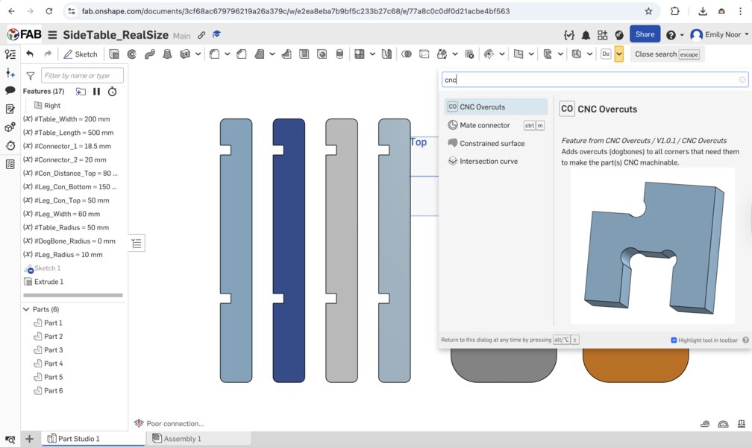The image size is (752, 447).
Task: Choose Mate connector from search results
Action: click(484, 125)
